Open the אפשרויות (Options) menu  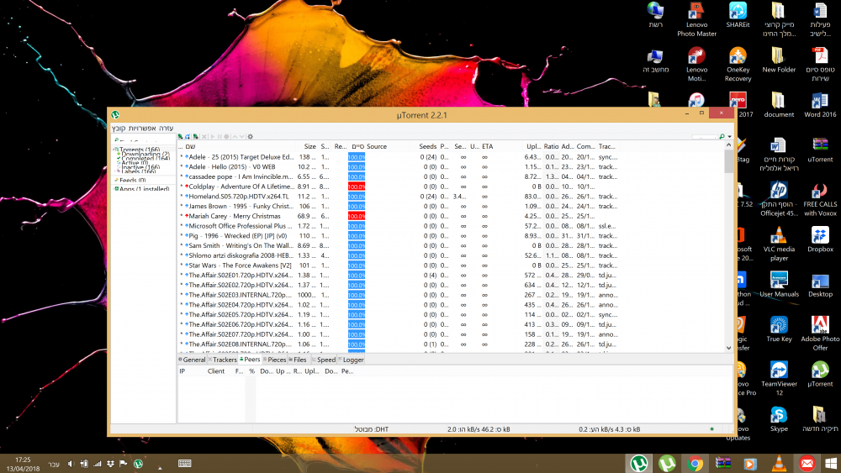coord(142,128)
